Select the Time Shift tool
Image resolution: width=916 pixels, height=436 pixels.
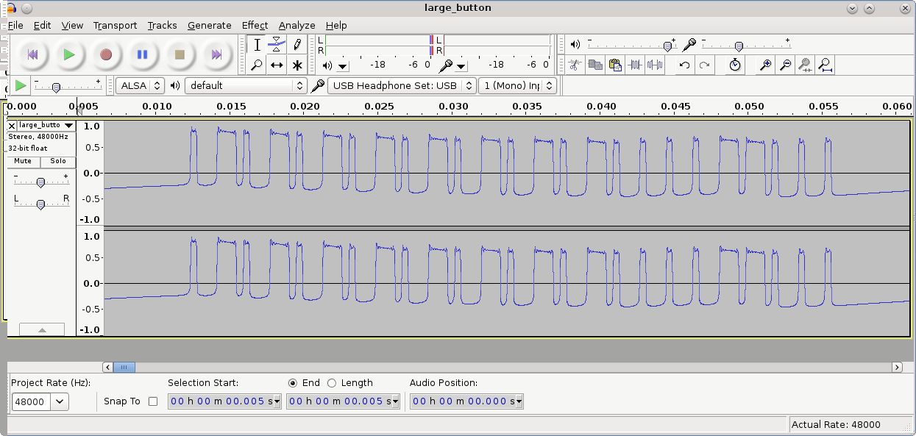click(x=277, y=65)
